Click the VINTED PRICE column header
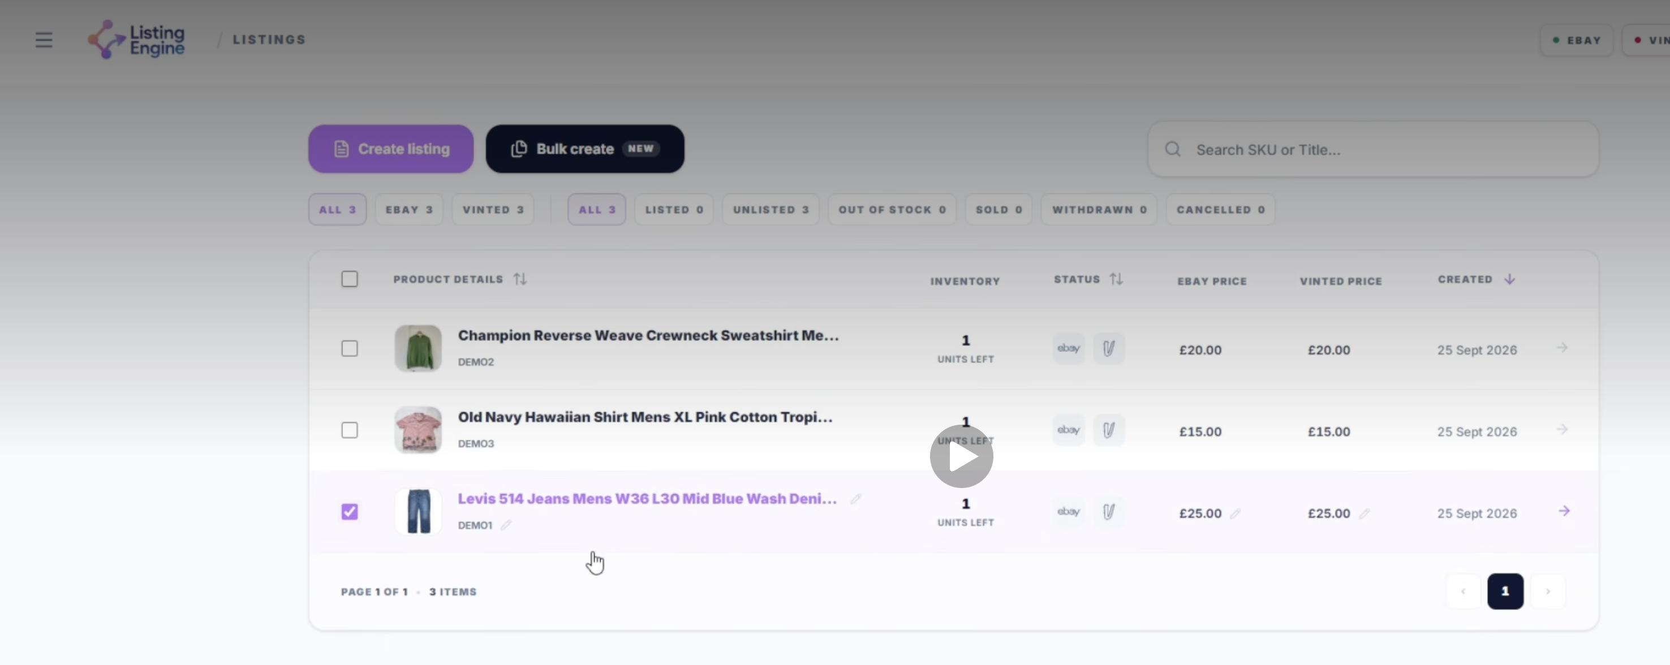This screenshot has width=1670, height=665. pos(1341,281)
